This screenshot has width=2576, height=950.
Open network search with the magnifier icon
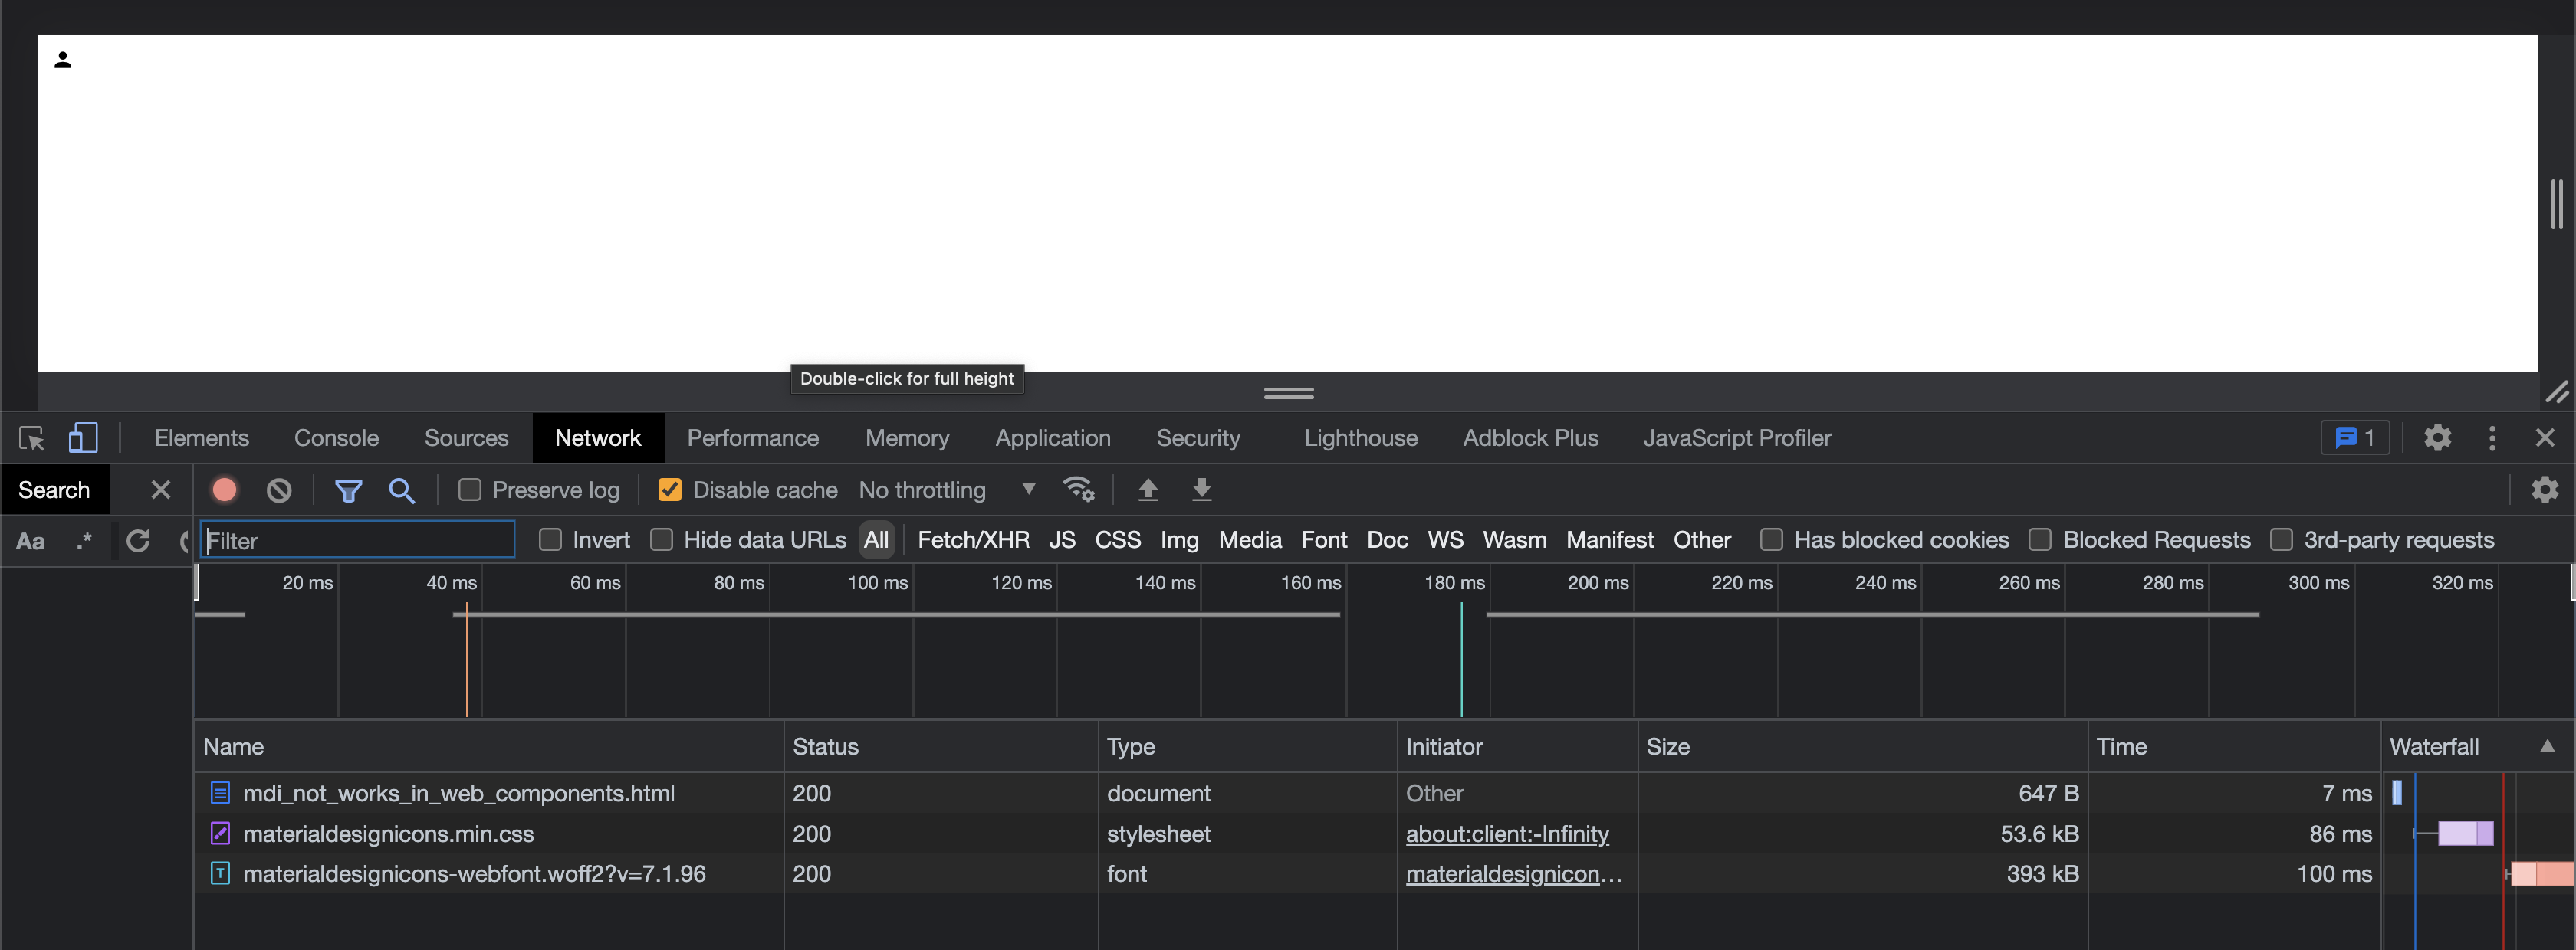[402, 490]
